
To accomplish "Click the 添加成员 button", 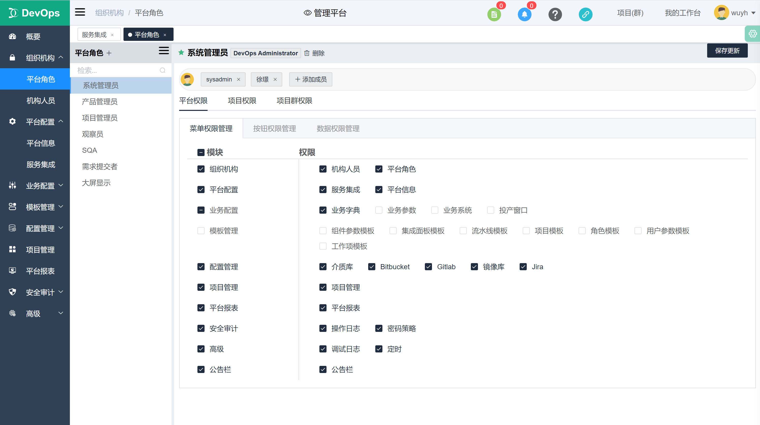I will [310, 79].
